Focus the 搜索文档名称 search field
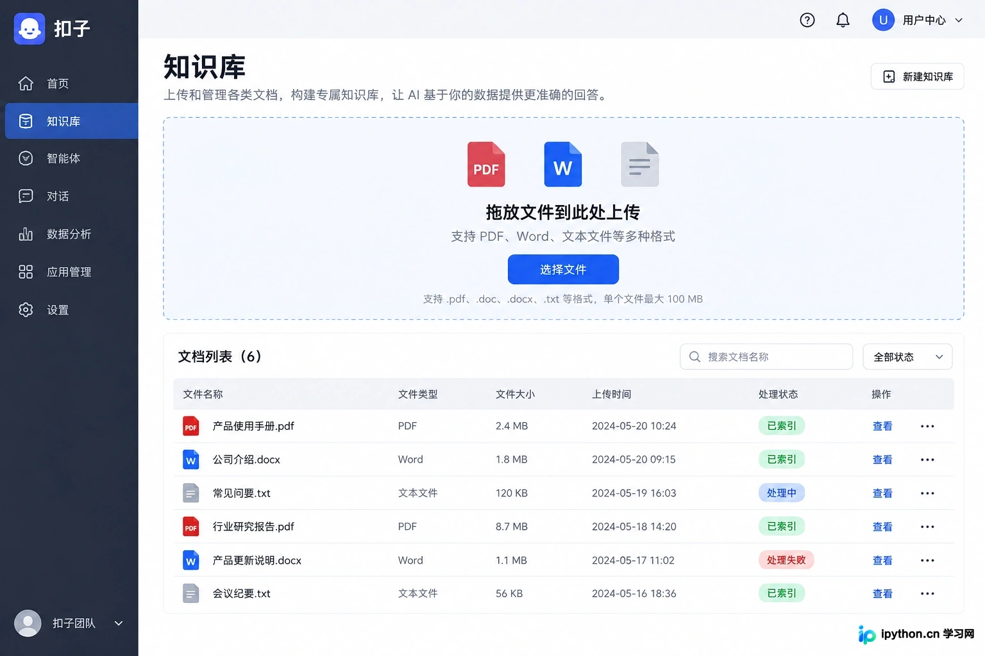Viewport: 985px width, 656px height. pyautogui.click(x=766, y=357)
